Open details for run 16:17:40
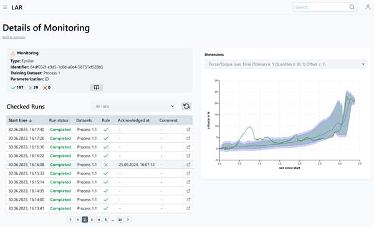This screenshot has height=227, width=374. pos(188,130)
